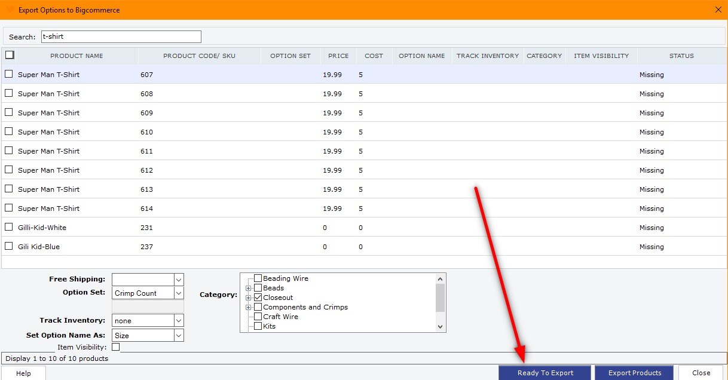
Task: Open the Set Option Name As dropdown
Action: point(179,336)
